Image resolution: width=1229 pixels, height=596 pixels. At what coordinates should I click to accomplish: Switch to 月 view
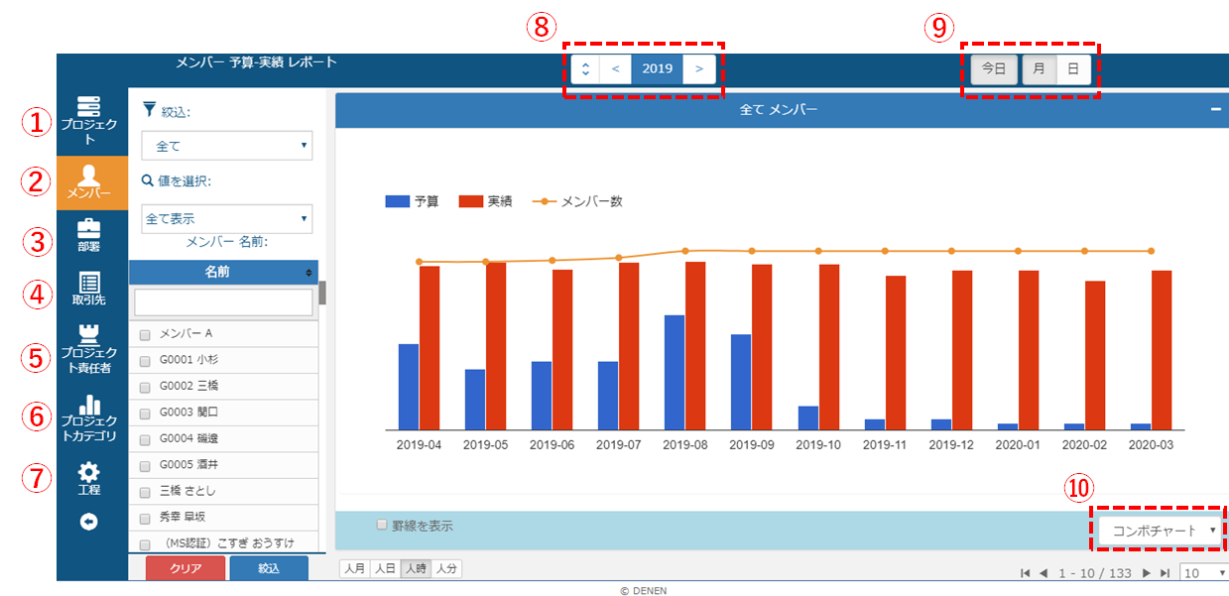pyautogui.click(x=1039, y=69)
